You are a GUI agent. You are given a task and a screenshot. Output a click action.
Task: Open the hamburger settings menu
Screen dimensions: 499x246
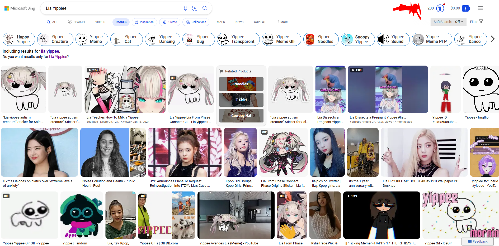(481, 8)
